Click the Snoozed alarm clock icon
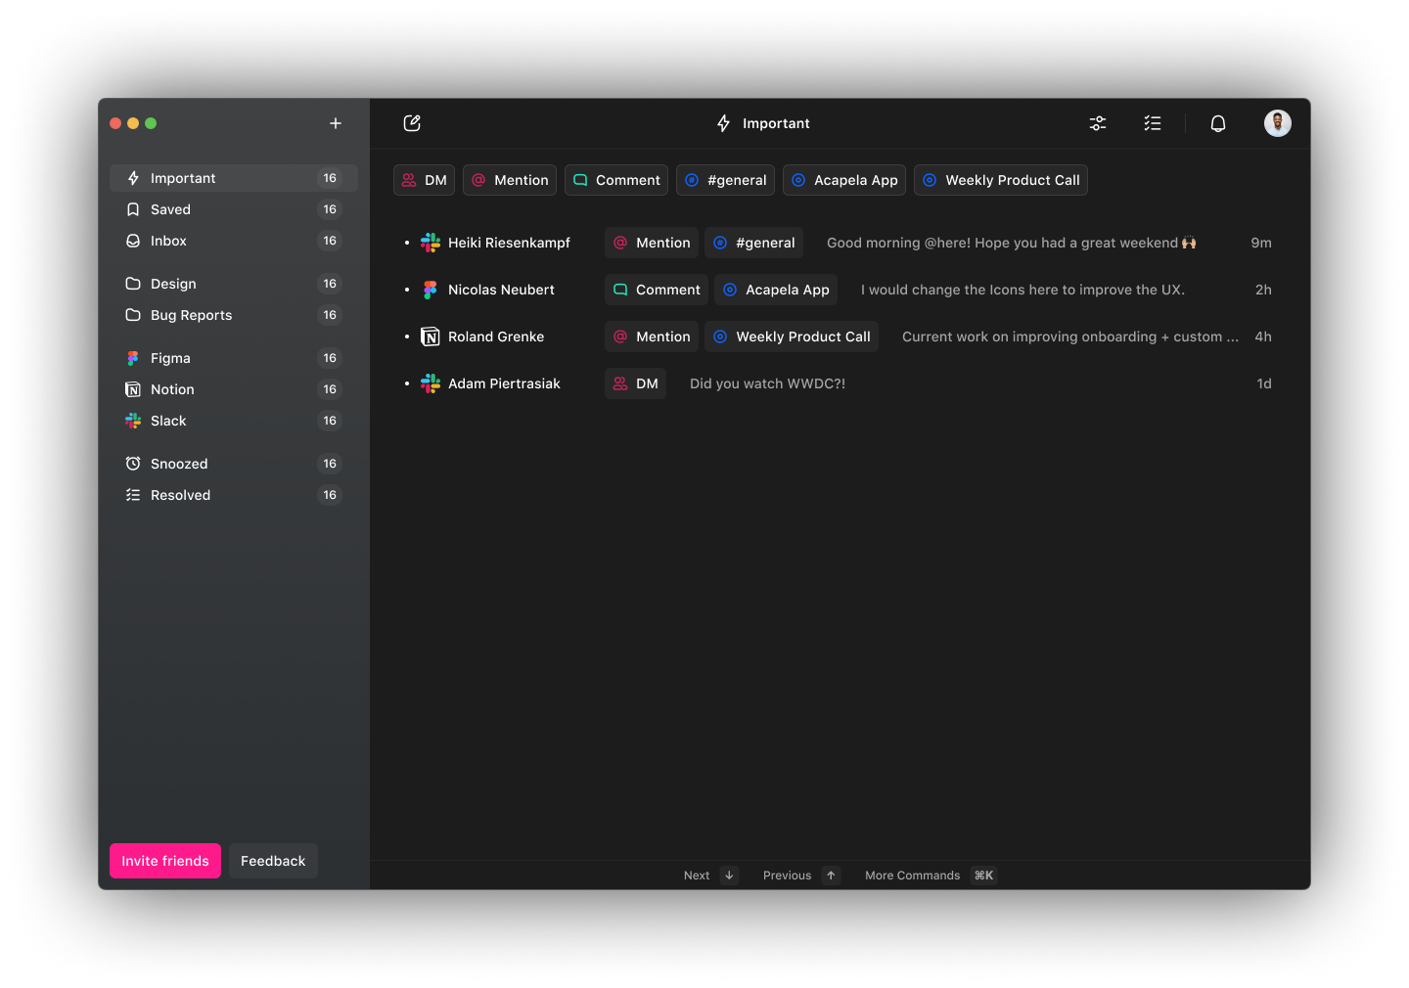This screenshot has height=988, width=1409. [133, 464]
